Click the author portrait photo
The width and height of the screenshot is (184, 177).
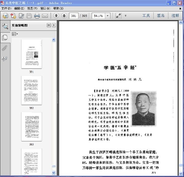coord(144,109)
